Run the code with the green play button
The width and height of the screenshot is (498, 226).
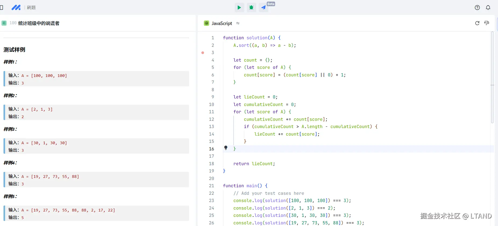click(x=239, y=8)
